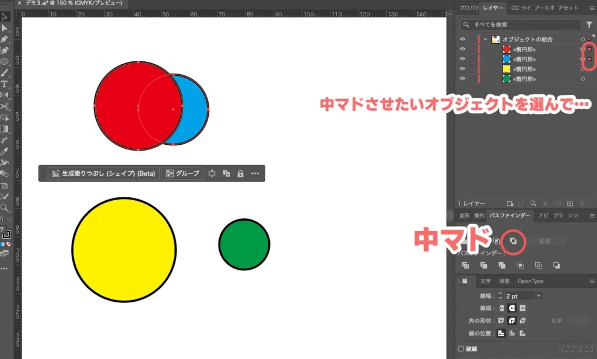Hide the red ellipse layer via eye icon
This screenshot has height=359, width=597.
pos(462,50)
